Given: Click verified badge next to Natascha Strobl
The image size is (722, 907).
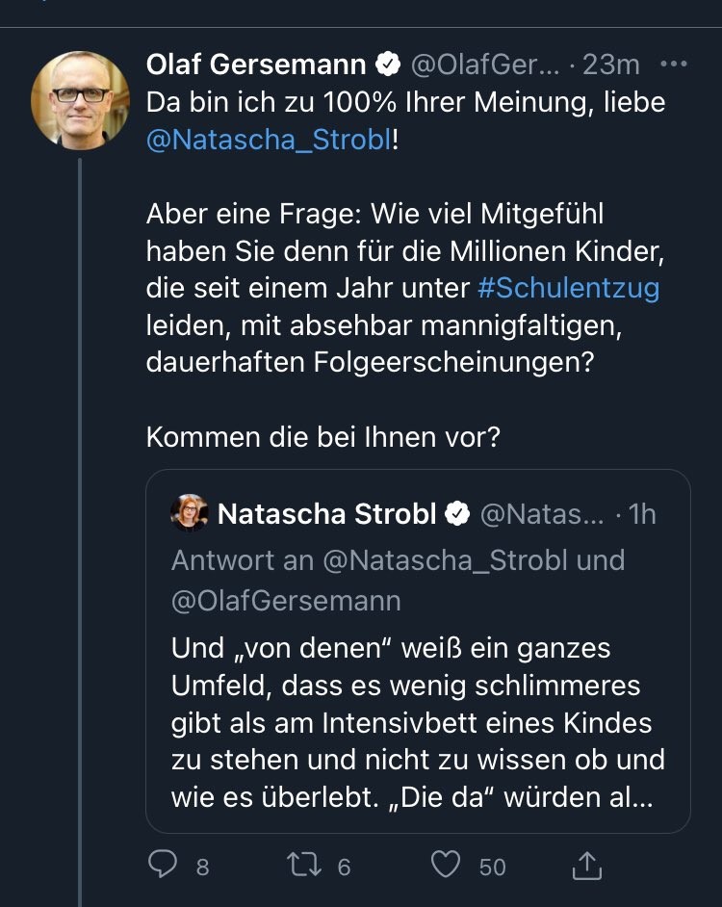Looking at the screenshot, I should tap(456, 514).
